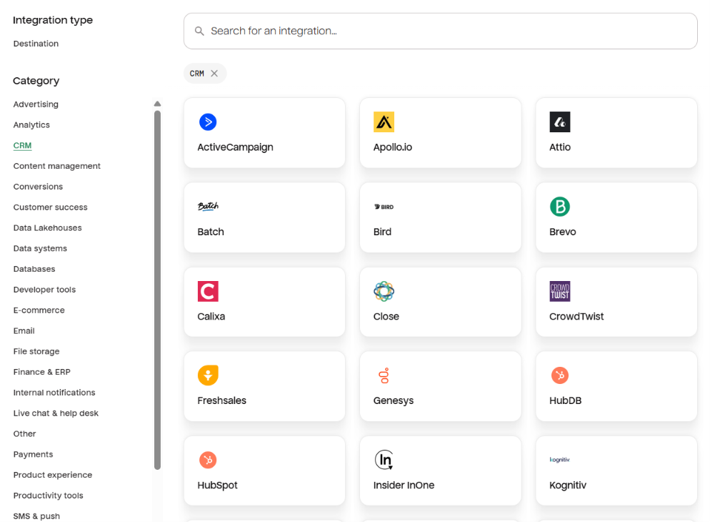Focus the integration search field
This screenshot has height=522, width=710.
(440, 31)
